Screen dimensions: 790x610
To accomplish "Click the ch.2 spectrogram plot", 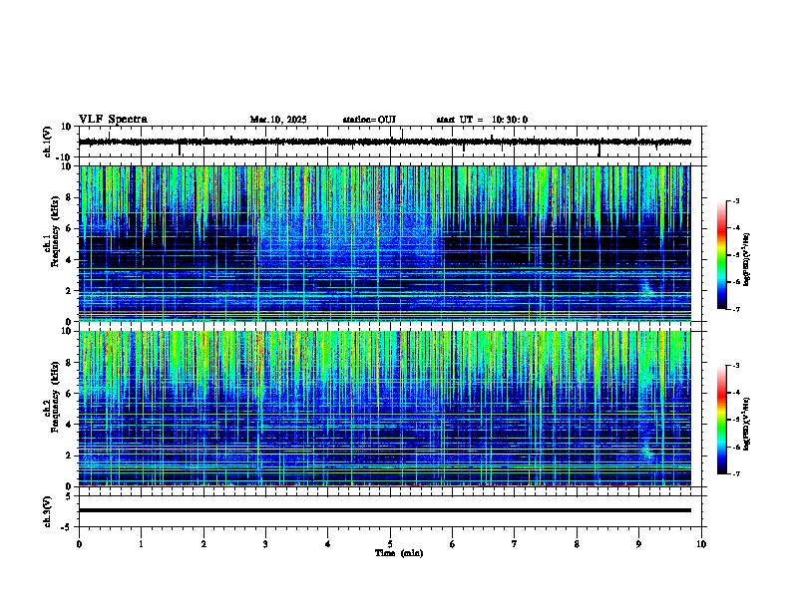I will click(385, 409).
